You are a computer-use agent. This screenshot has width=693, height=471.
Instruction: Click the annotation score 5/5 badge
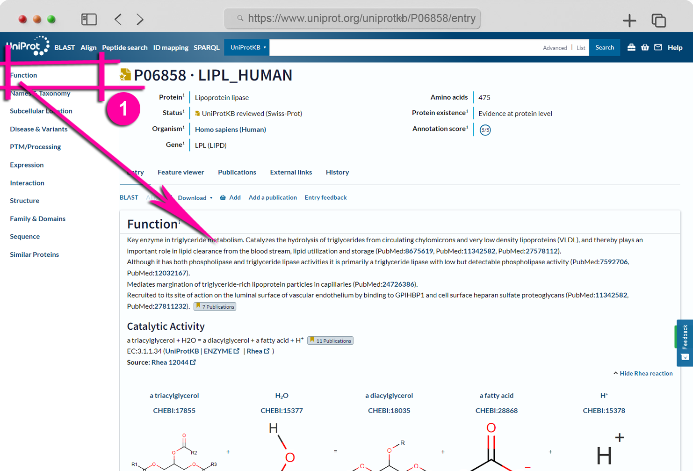(485, 130)
